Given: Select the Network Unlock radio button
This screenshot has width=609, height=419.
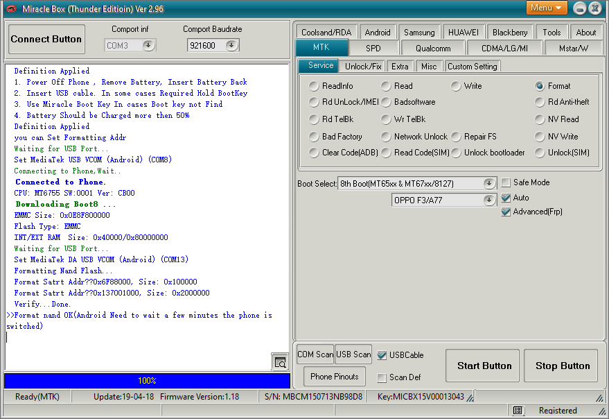Looking at the screenshot, I should (386, 137).
